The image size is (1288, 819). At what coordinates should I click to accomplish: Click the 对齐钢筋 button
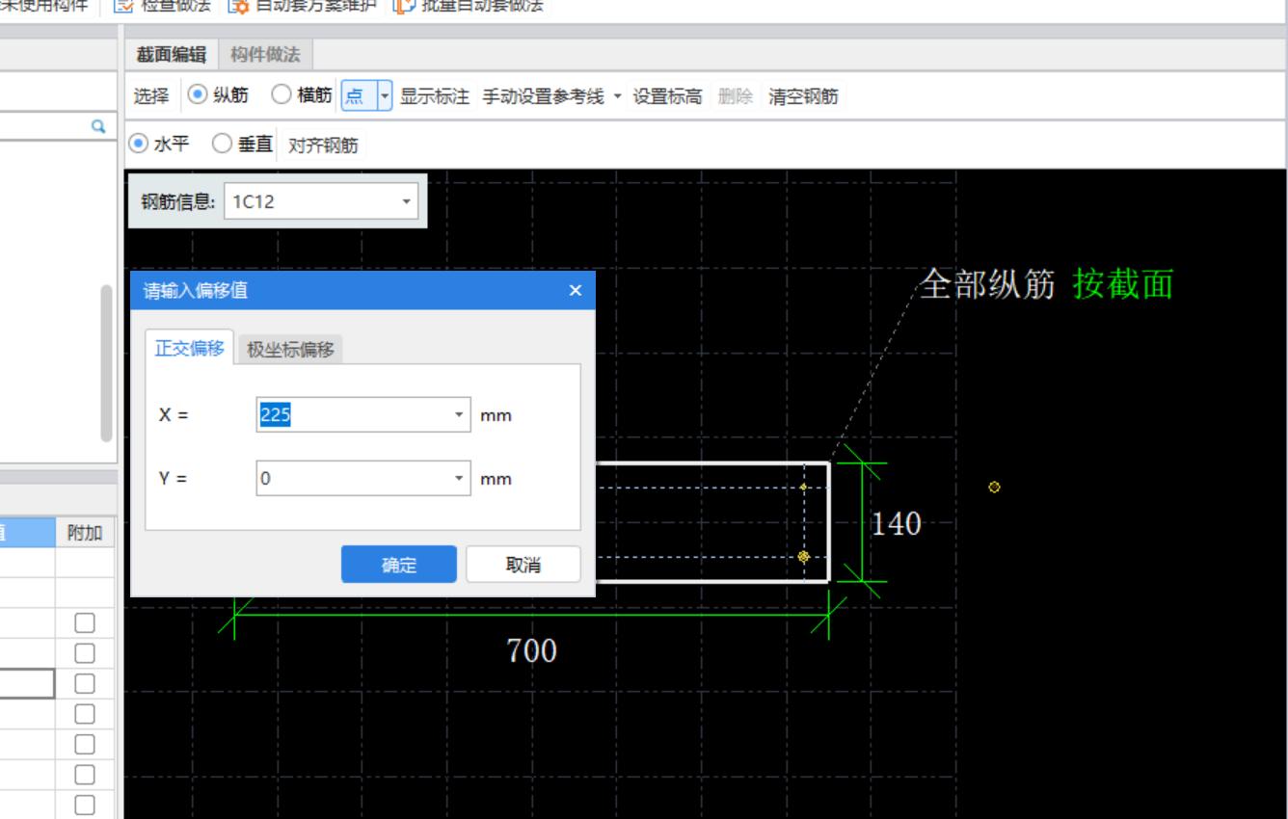tap(323, 145)
